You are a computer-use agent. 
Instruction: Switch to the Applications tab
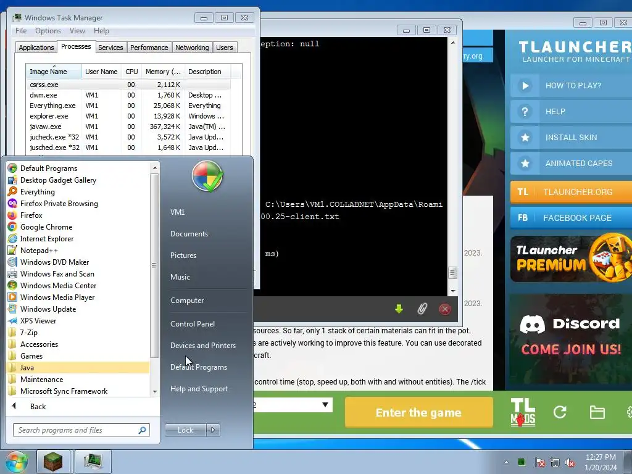coord(36,48)
